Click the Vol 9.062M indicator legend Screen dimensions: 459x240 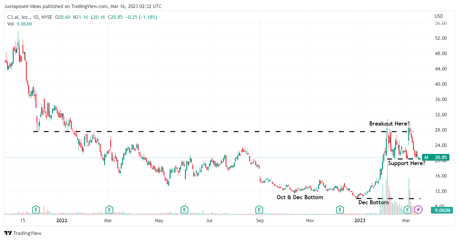20,24
